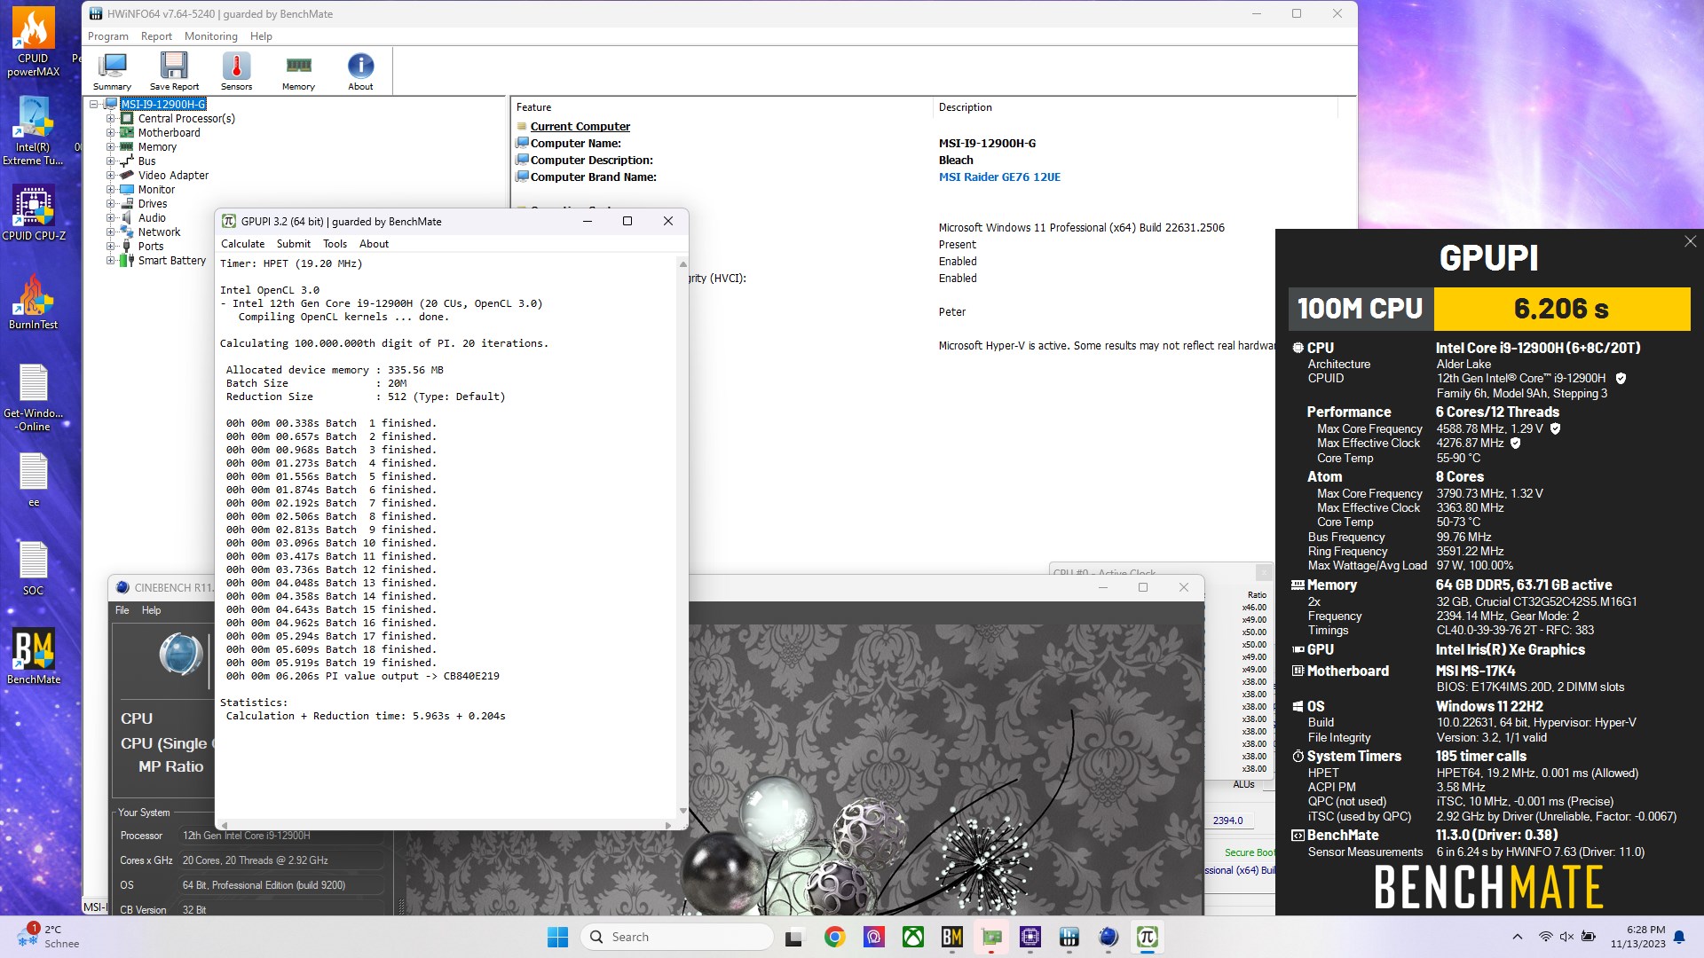Open the About info icon in HWiNFO
This screenshot has width=1704, height=958.
tap(360, 71)
